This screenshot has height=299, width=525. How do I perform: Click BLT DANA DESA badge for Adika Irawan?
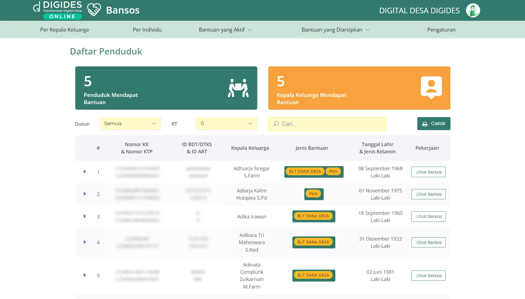[x=313, y=216]
